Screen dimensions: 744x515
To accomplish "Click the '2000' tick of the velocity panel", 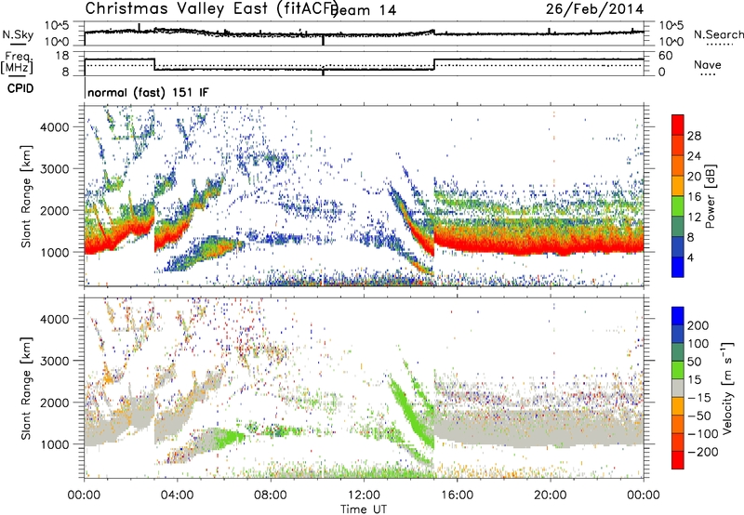I will pos(55,403).
